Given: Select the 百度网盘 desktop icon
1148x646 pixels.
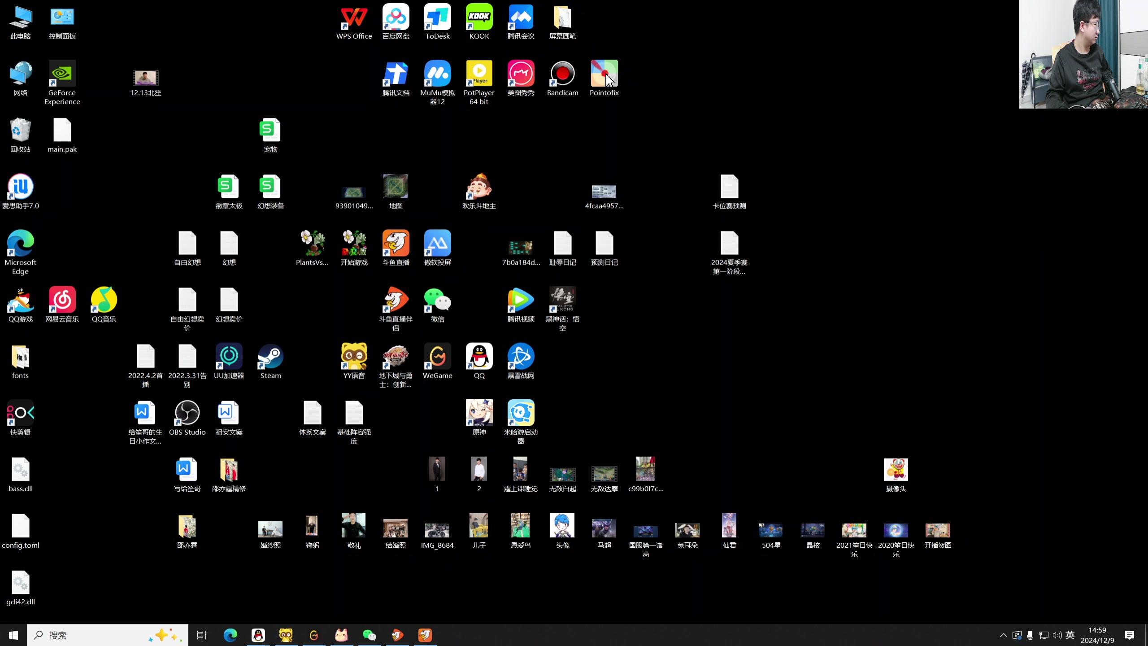Looking at the screenshot, I should (396, 22).
